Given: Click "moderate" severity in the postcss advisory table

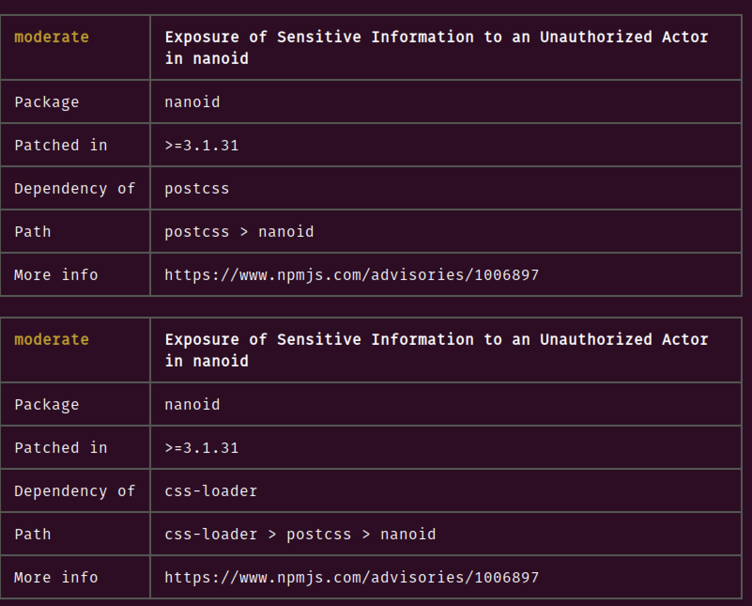Looking at the screenshot, I should coord(52,37).
